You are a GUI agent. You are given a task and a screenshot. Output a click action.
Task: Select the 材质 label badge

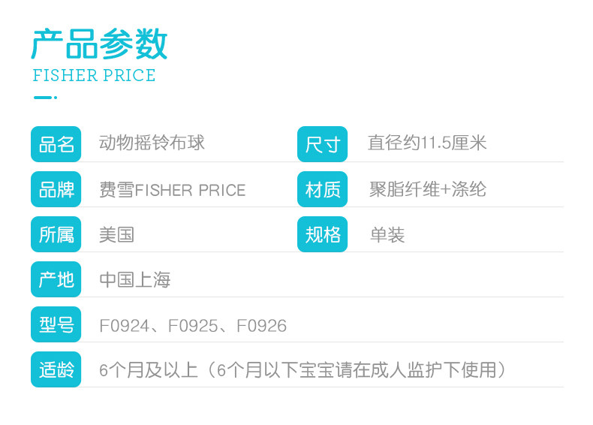point(323,189)
